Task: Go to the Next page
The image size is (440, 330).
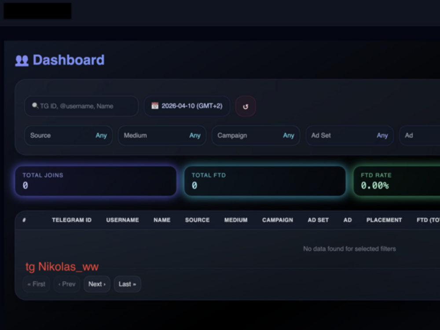Action: pos(97,284)
